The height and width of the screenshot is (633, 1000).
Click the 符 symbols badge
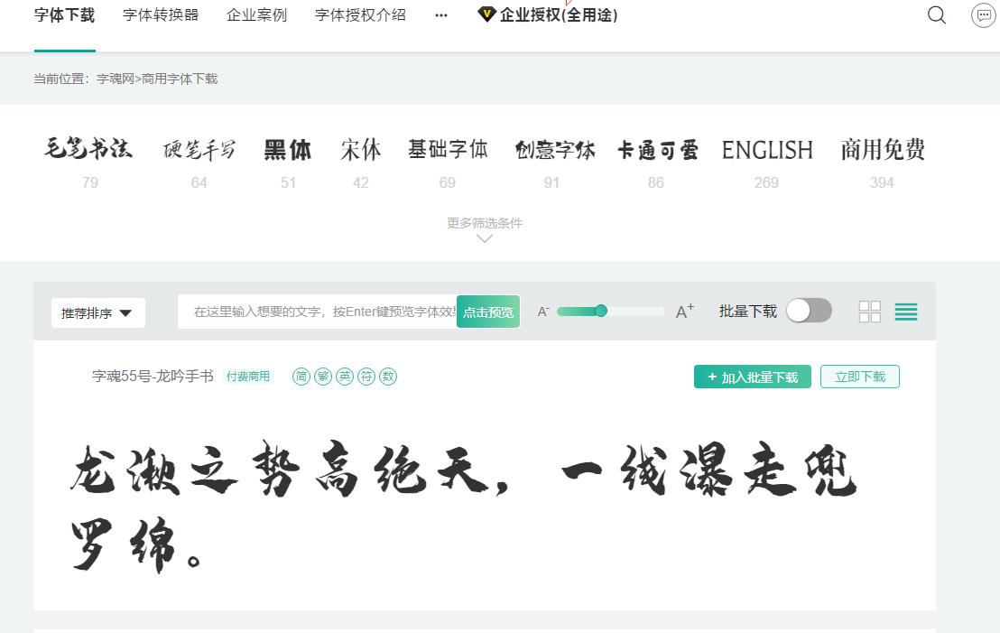[366, 377]
